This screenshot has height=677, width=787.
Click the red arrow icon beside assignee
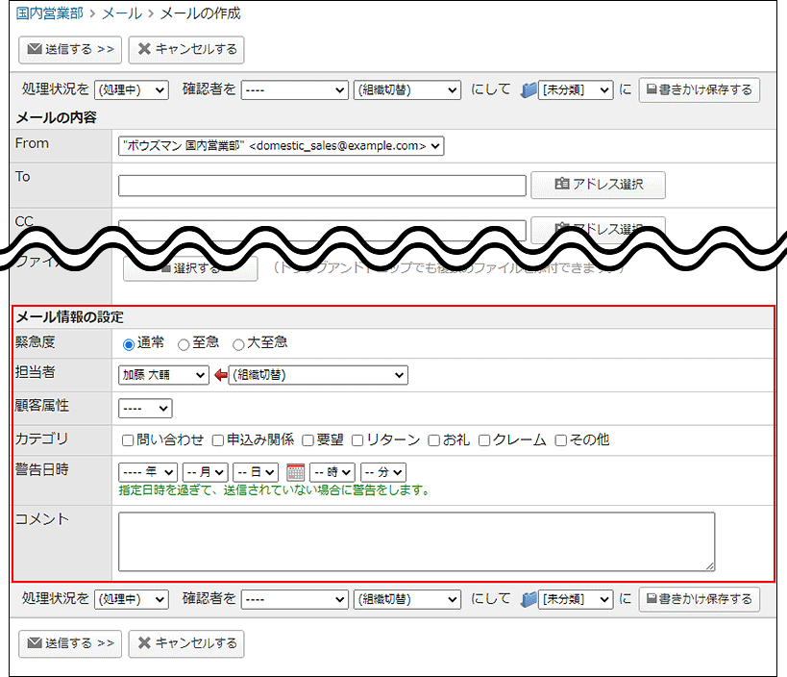220,375
